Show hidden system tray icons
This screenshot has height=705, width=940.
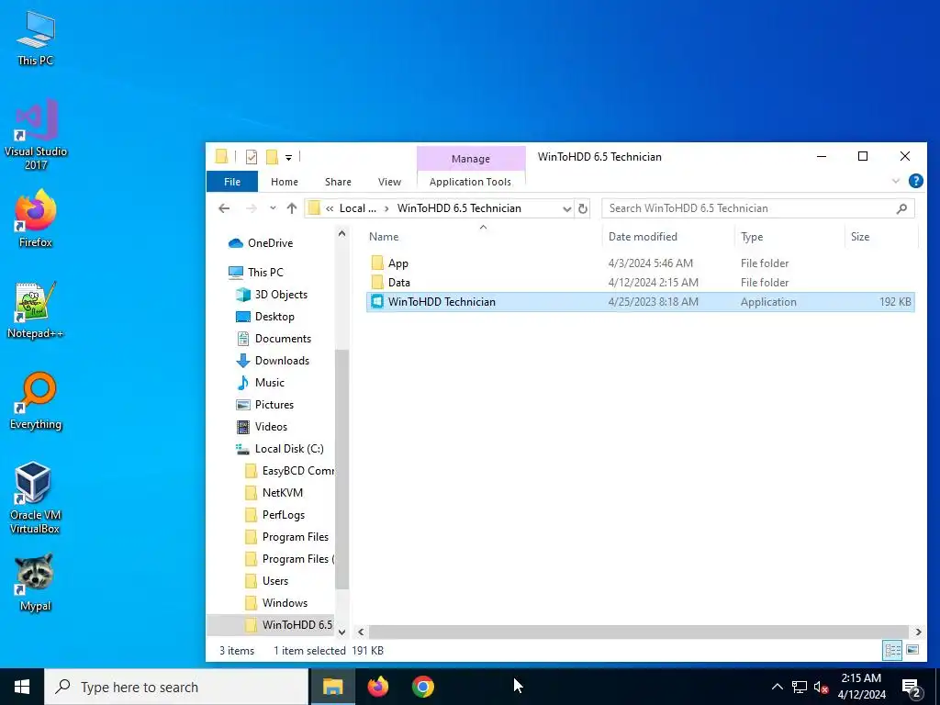click(x=777, y=687)
